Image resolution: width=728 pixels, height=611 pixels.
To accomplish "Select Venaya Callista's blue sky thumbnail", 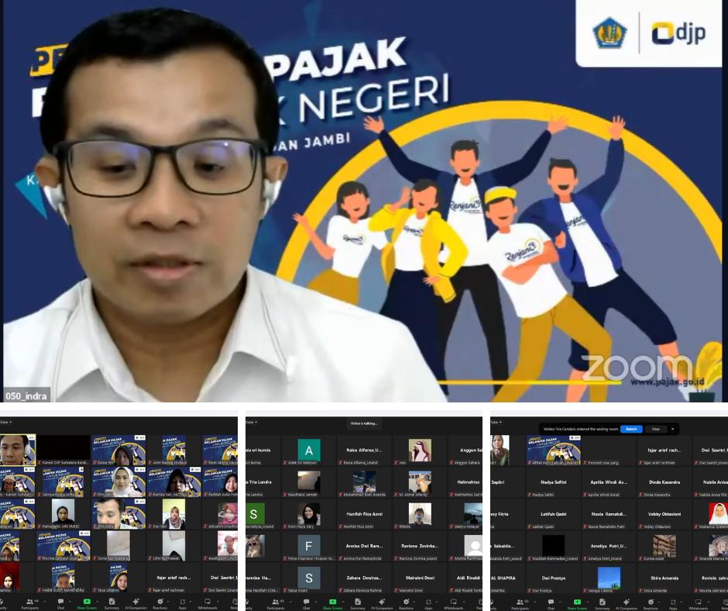I will [x=609, y=578].
